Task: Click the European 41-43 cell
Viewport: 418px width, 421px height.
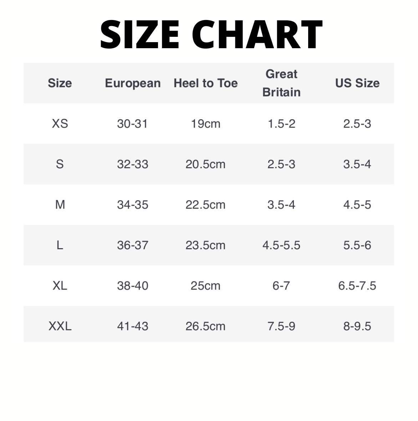Action: pyautogui.click(x=132, y=326)
